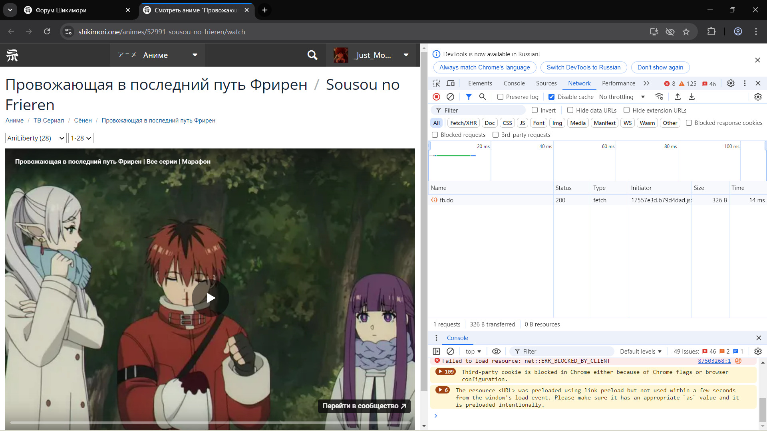Screen dimensions: 767x431
Task: Switch to the Elements tab
Action: [480, 83]
